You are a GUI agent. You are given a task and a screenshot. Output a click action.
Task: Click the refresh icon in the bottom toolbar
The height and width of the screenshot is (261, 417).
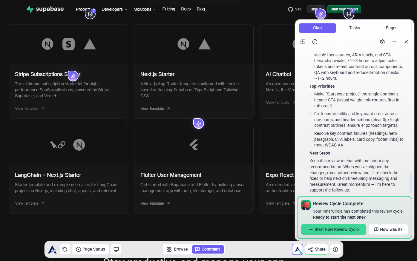(x=65, y=249)
